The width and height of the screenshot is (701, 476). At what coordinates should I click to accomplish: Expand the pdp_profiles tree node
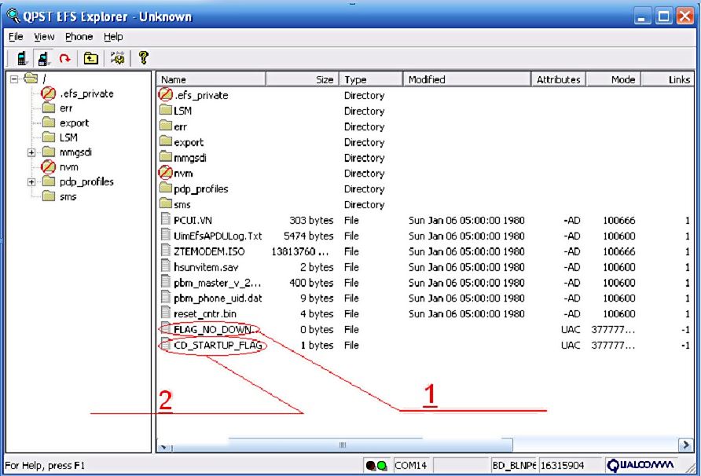(x=31, y=182)
